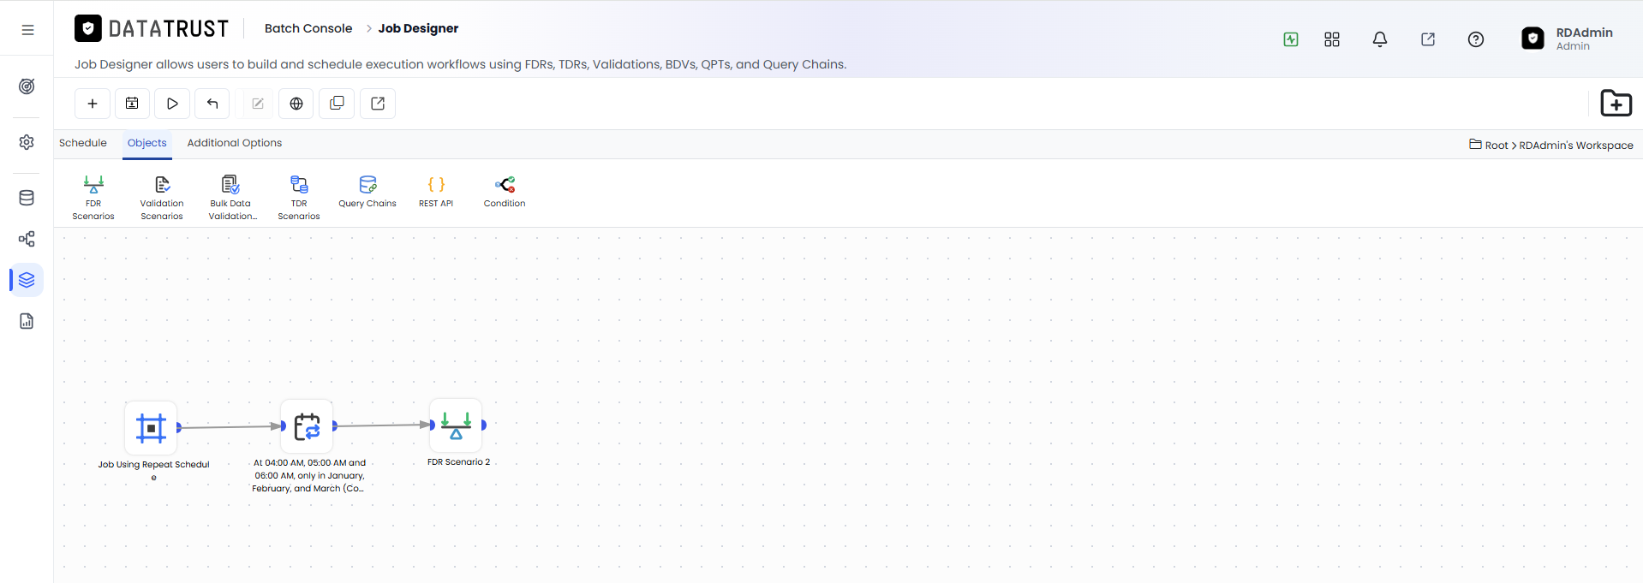This screenshot has width=1643, height=583.
Task: Click the save job toolbar button
Action: [132, 104]
